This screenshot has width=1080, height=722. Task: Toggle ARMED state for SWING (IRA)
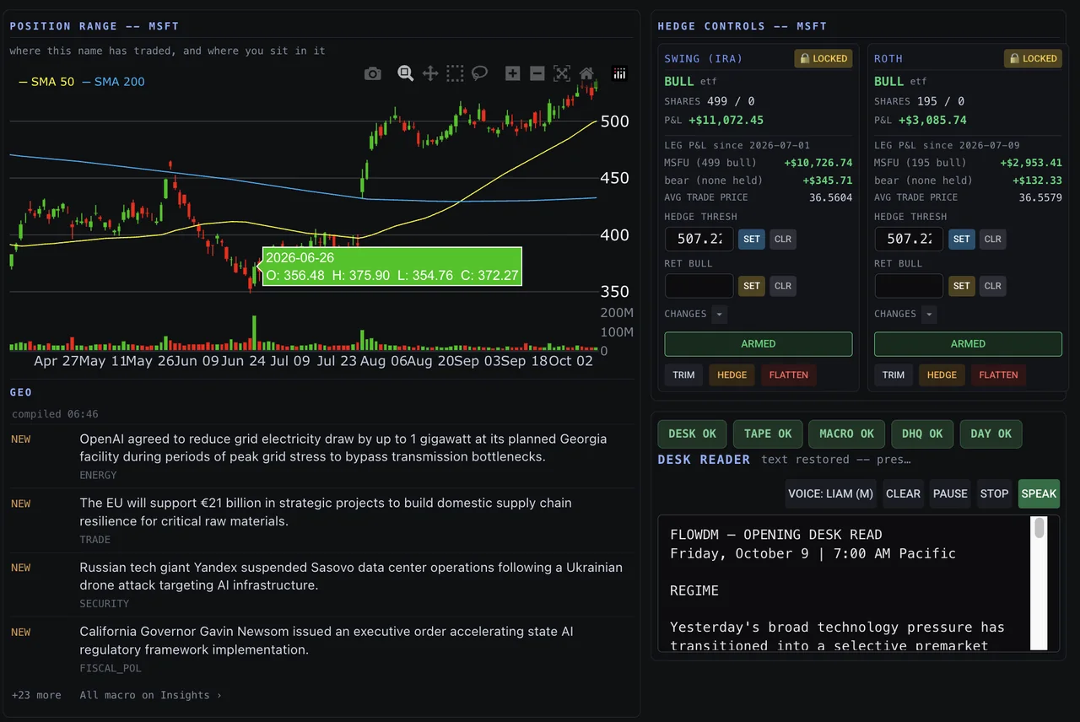[x=759, y=344]
